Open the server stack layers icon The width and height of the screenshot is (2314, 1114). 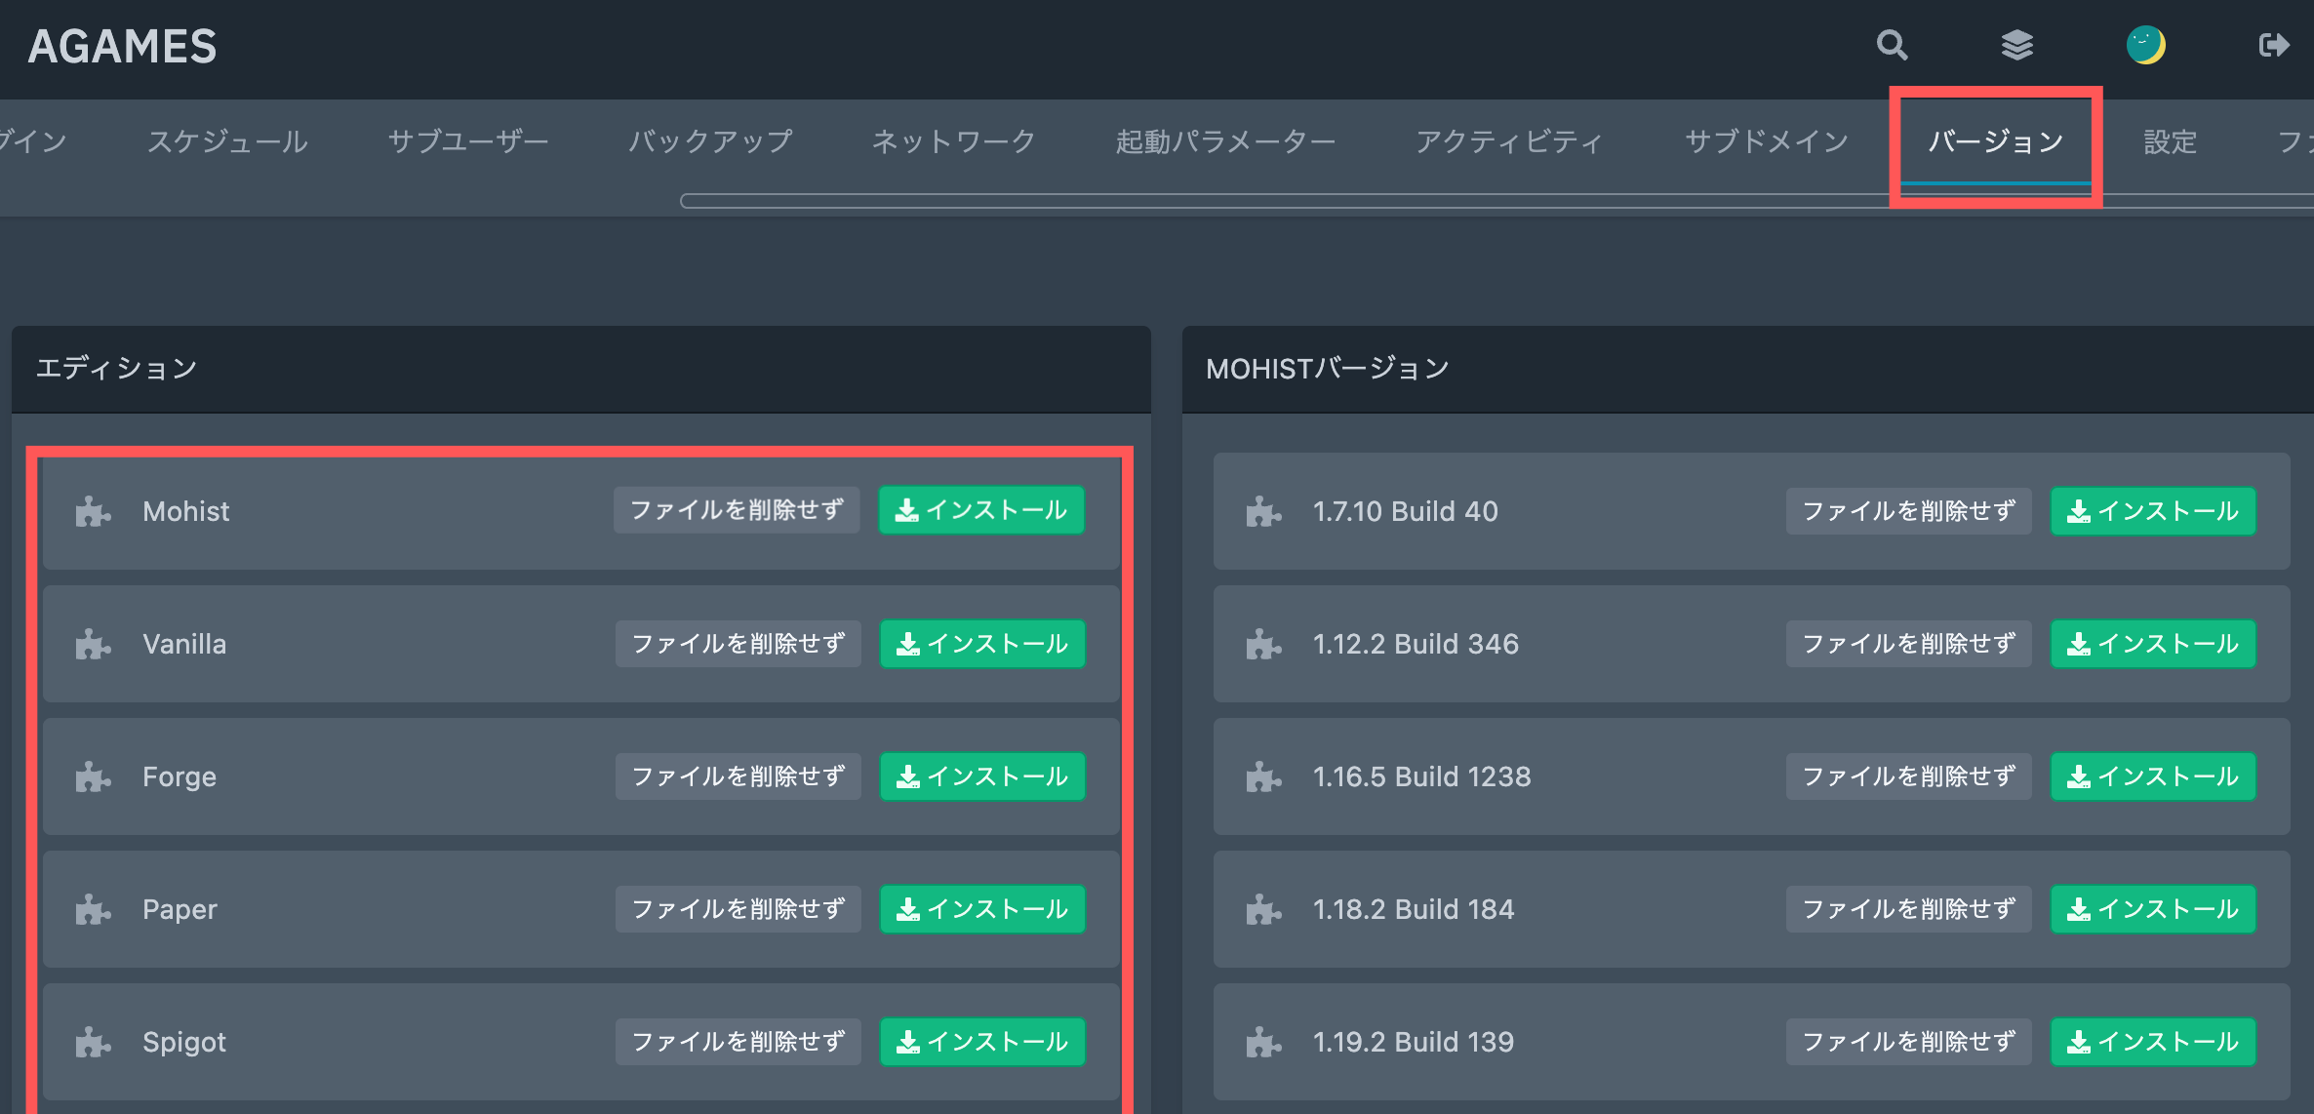[2016, 45]
